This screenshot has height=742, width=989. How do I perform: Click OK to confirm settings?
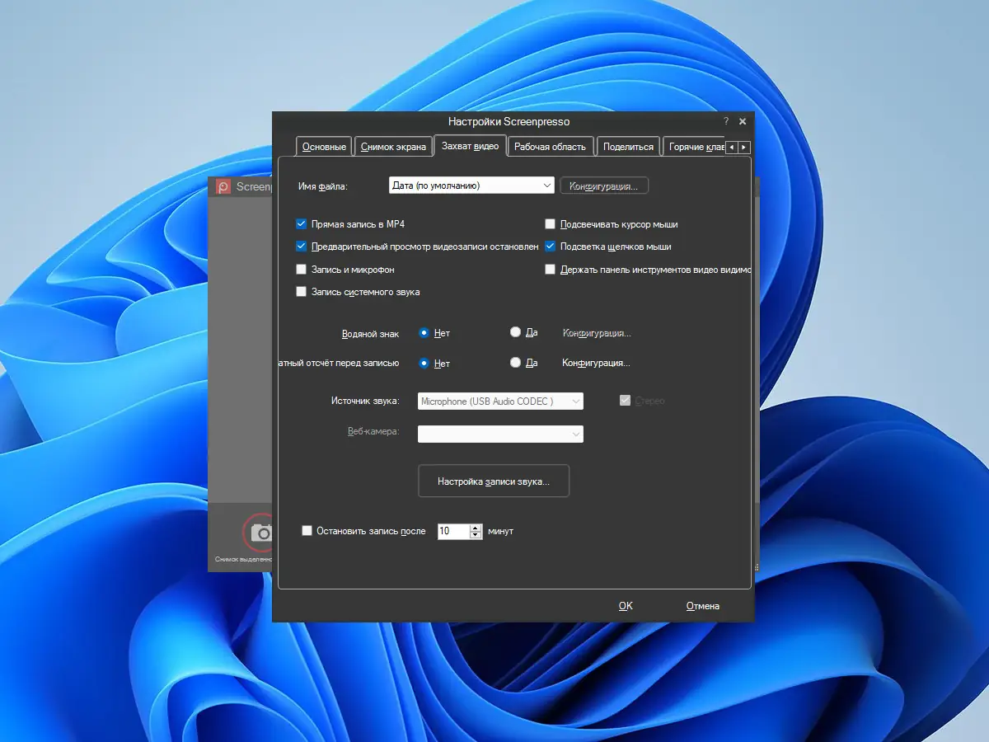pos(626,606)
